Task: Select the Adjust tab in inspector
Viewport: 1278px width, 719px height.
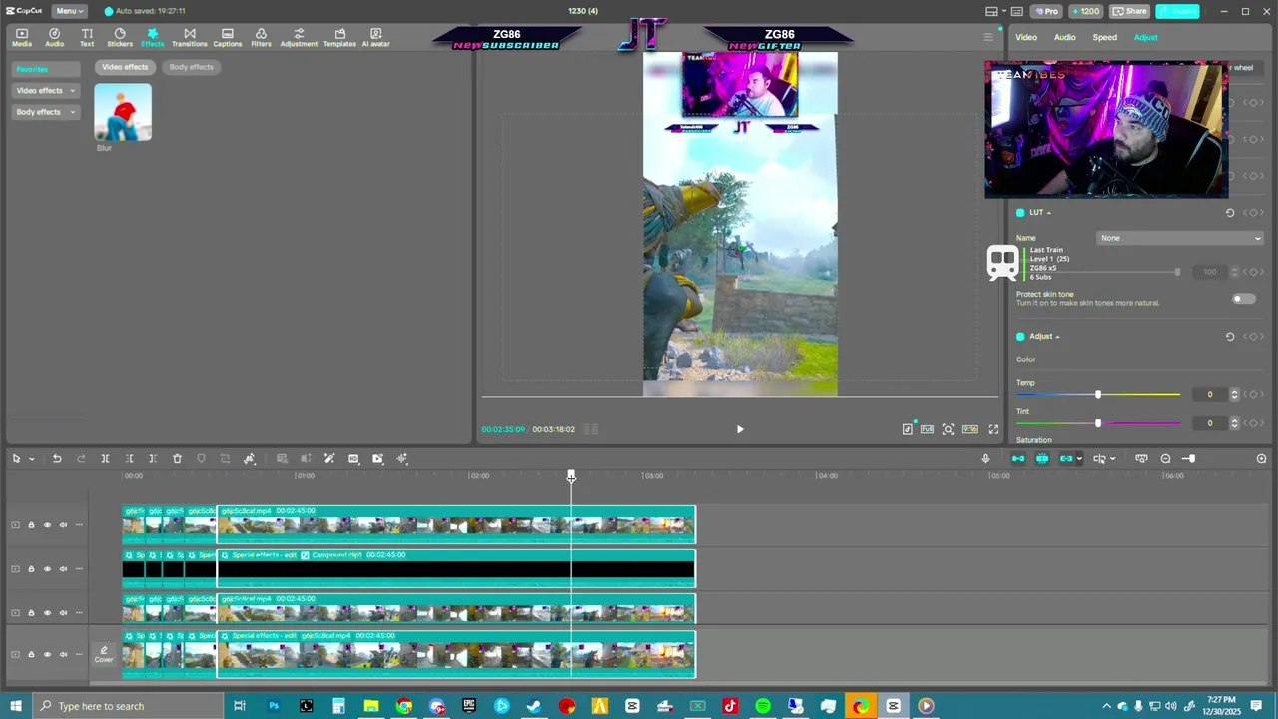Action: (x=1146, y=38)
